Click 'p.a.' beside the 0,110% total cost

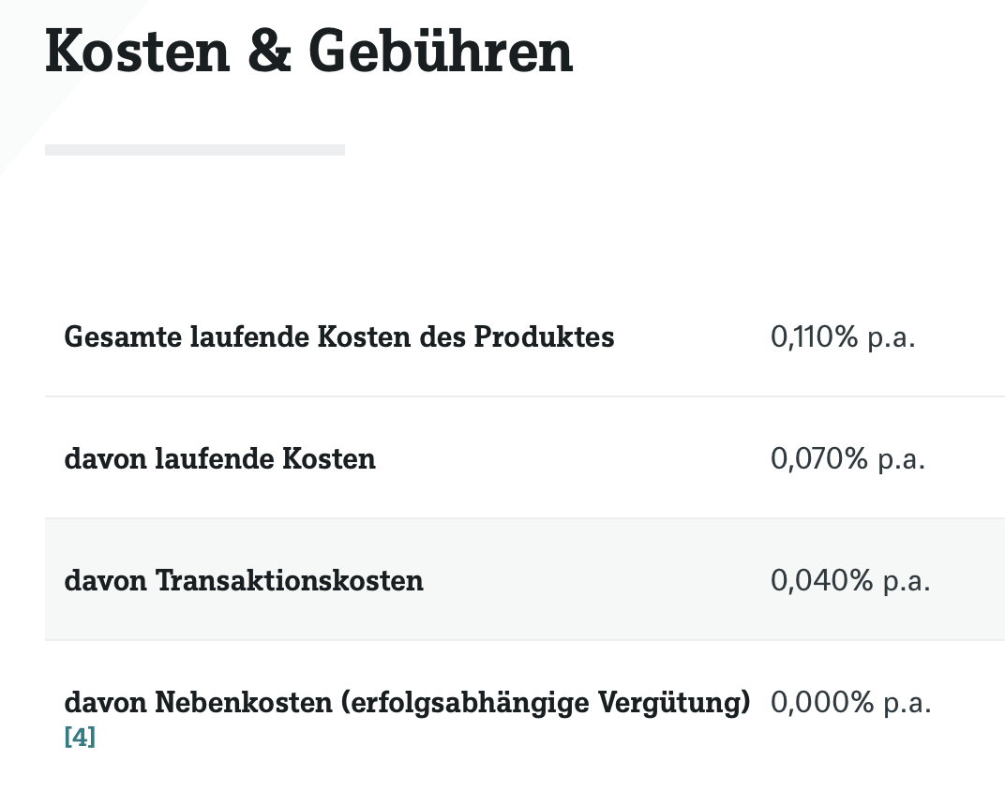coord(891,336)
